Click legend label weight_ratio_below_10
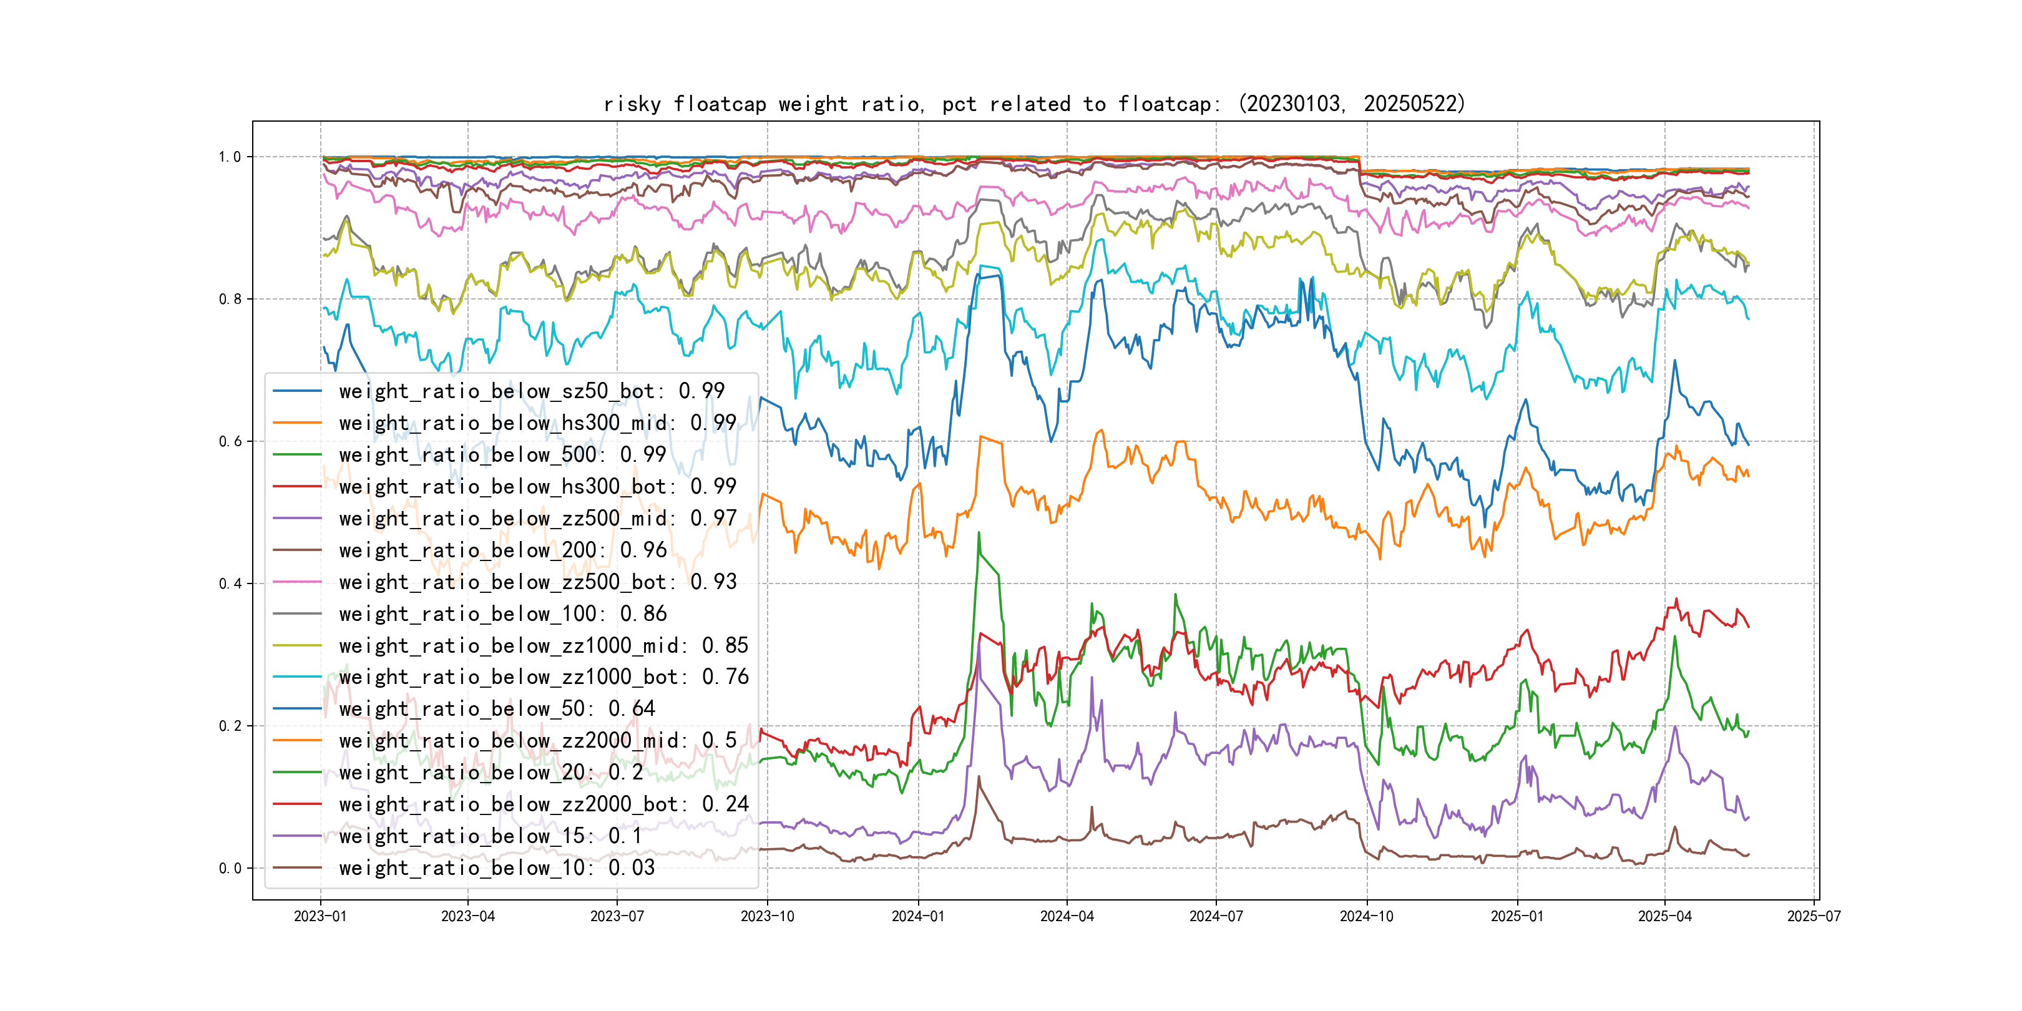The image size is (2022, 1011). (x=496, y=867)
